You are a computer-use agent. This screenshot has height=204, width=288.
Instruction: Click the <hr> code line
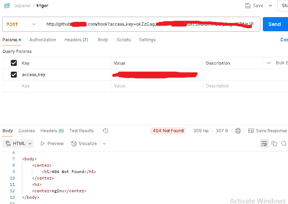pyautogui.click(x=37, y=184)
